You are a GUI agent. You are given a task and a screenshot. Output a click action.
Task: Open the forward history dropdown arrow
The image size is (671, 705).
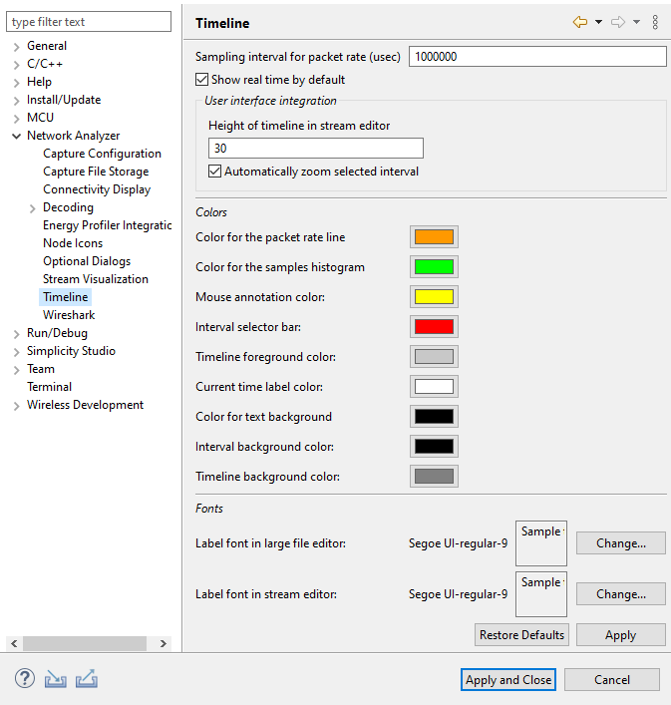pos(636,22)
